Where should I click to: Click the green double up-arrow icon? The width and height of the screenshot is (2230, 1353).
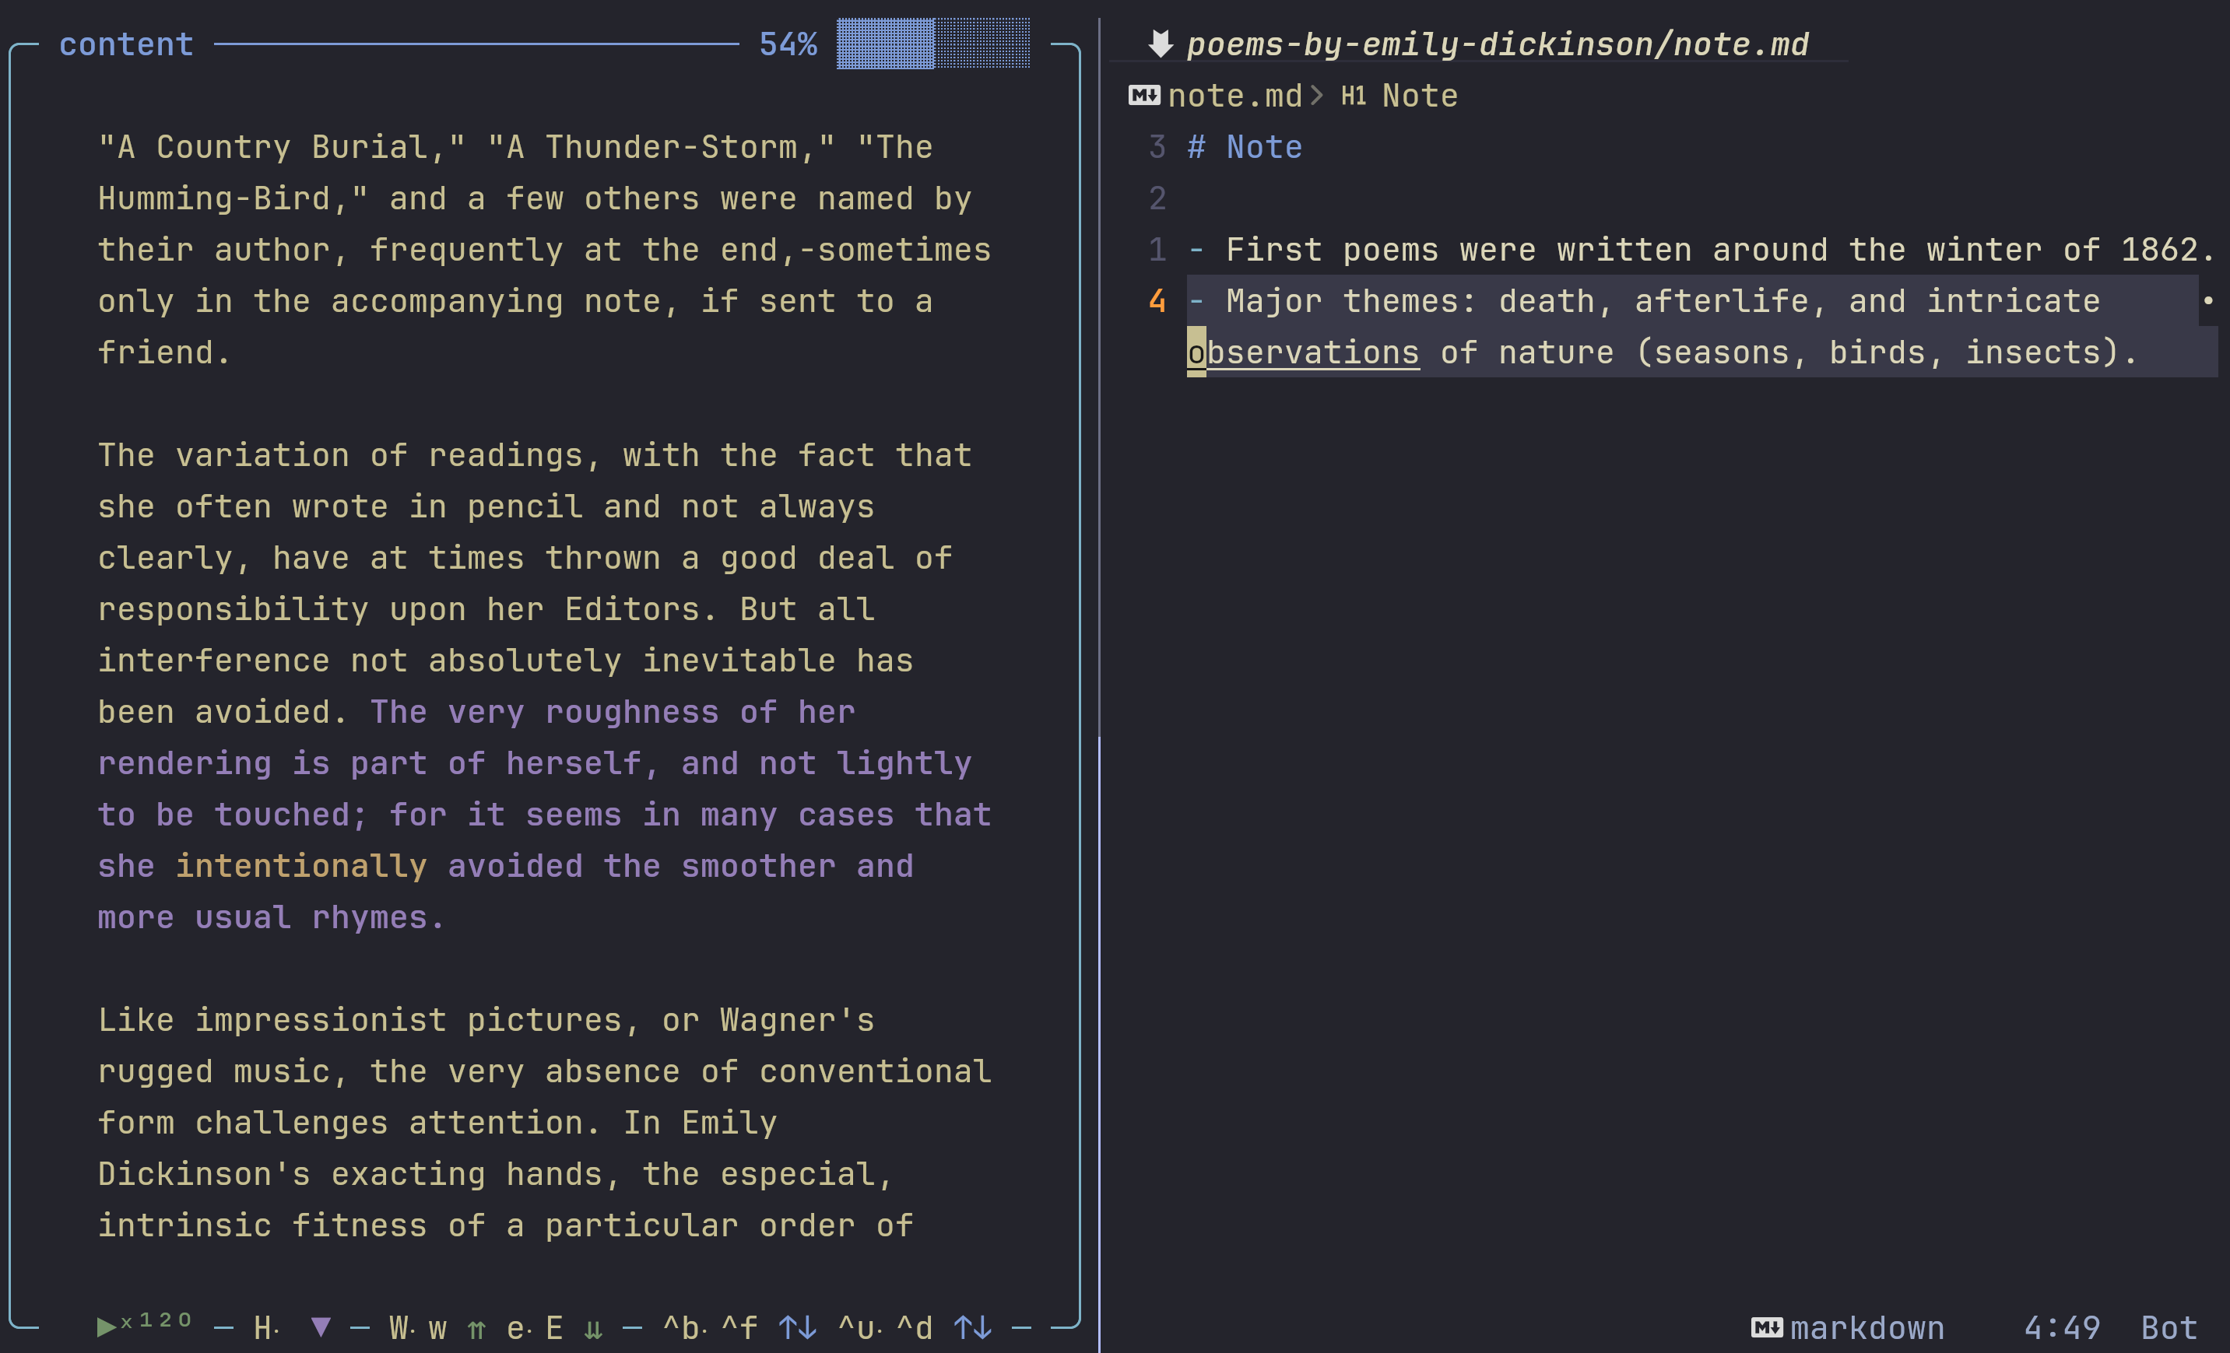[477, 1329]
